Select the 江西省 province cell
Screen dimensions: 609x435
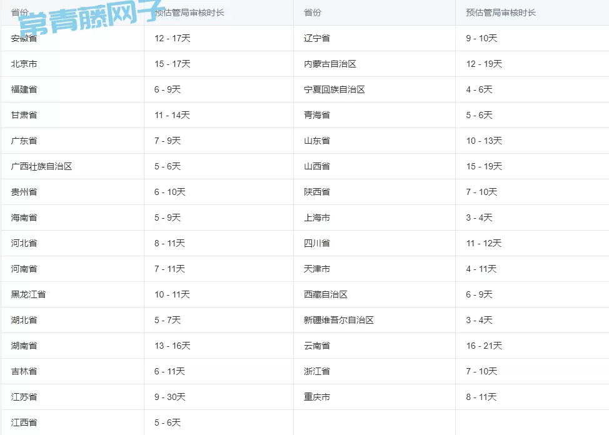coord(24,423)
